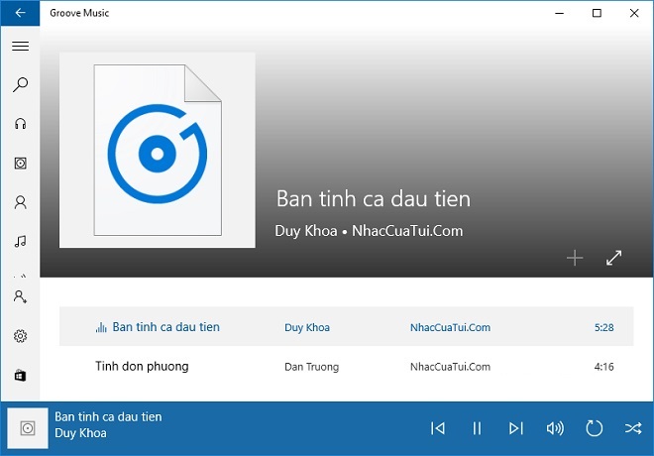The height and width of the screenshot is (456, 654).
Task: Select track Ban tinh ca dau tien
Action: point(165,327)
